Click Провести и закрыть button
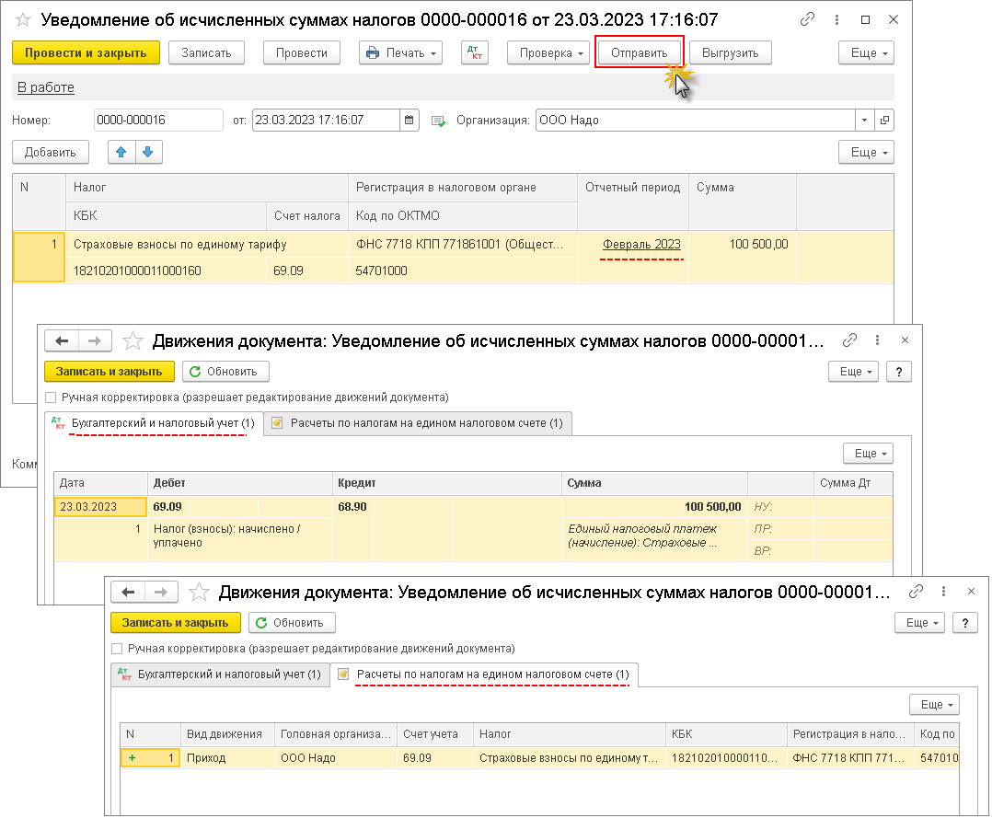 [x=86, y=53]
